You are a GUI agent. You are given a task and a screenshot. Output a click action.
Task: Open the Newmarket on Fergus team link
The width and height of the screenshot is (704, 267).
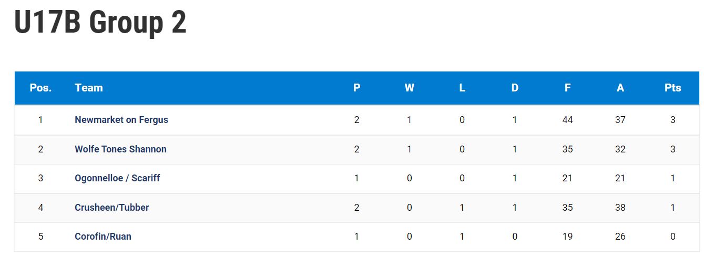[121, 120]
